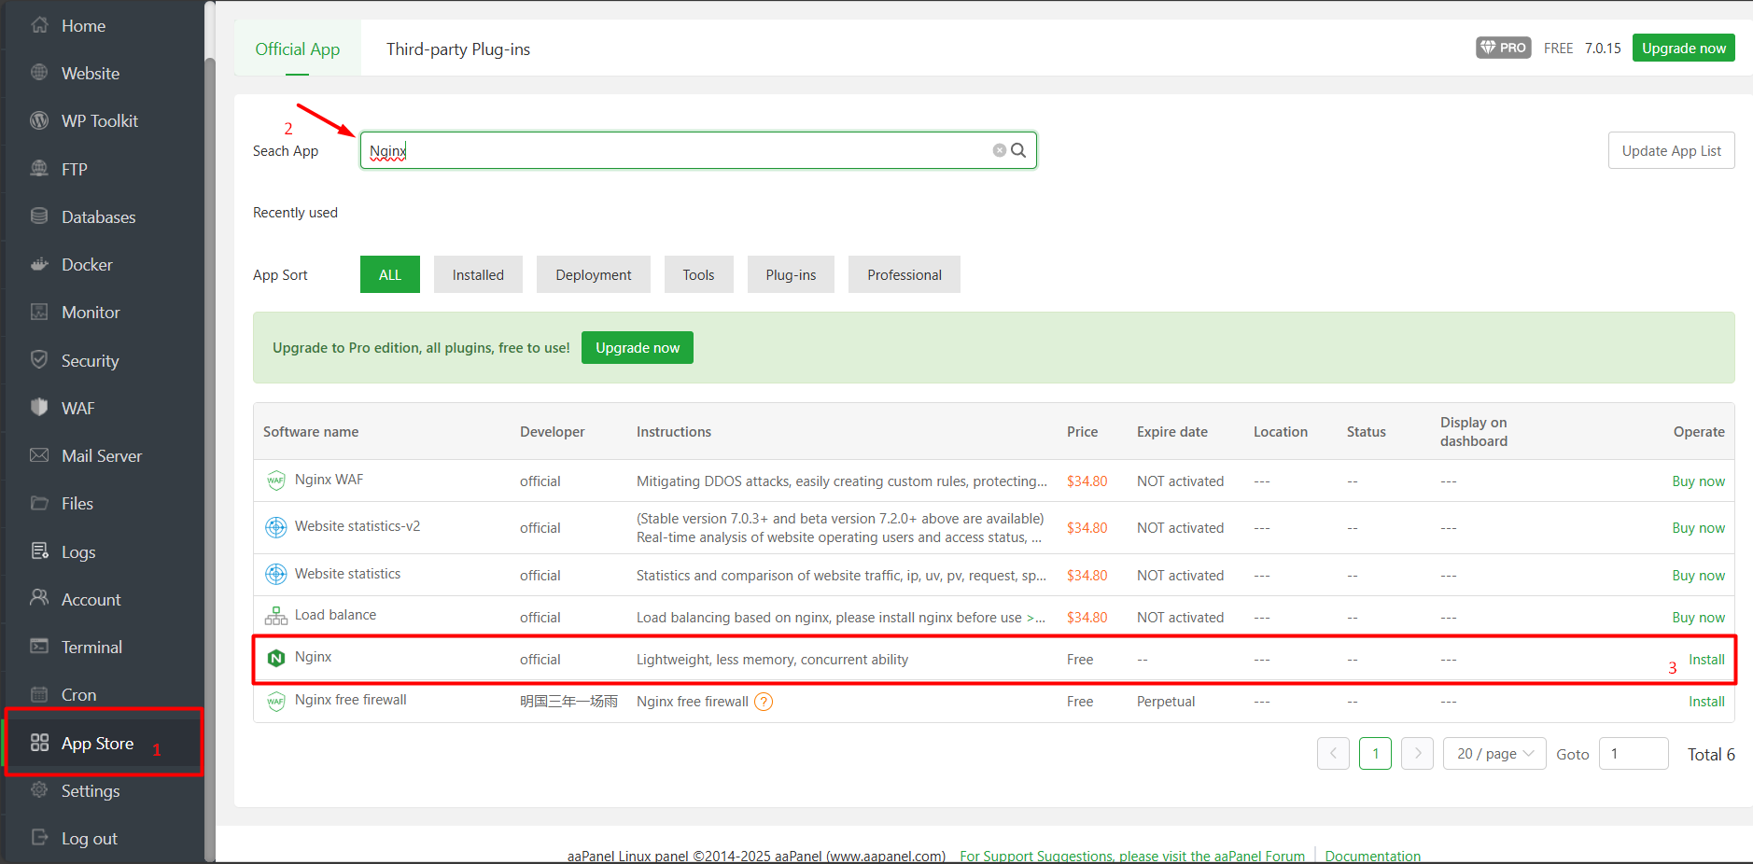Click Buy now for Website statistics row
Screen dimensions: 1753x864
point(1698,575)
